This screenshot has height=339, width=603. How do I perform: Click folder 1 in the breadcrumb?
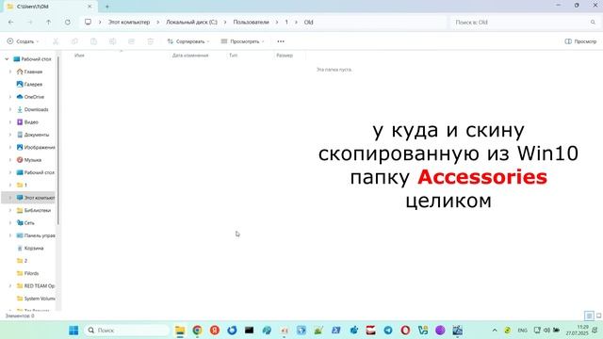[286, 23]
